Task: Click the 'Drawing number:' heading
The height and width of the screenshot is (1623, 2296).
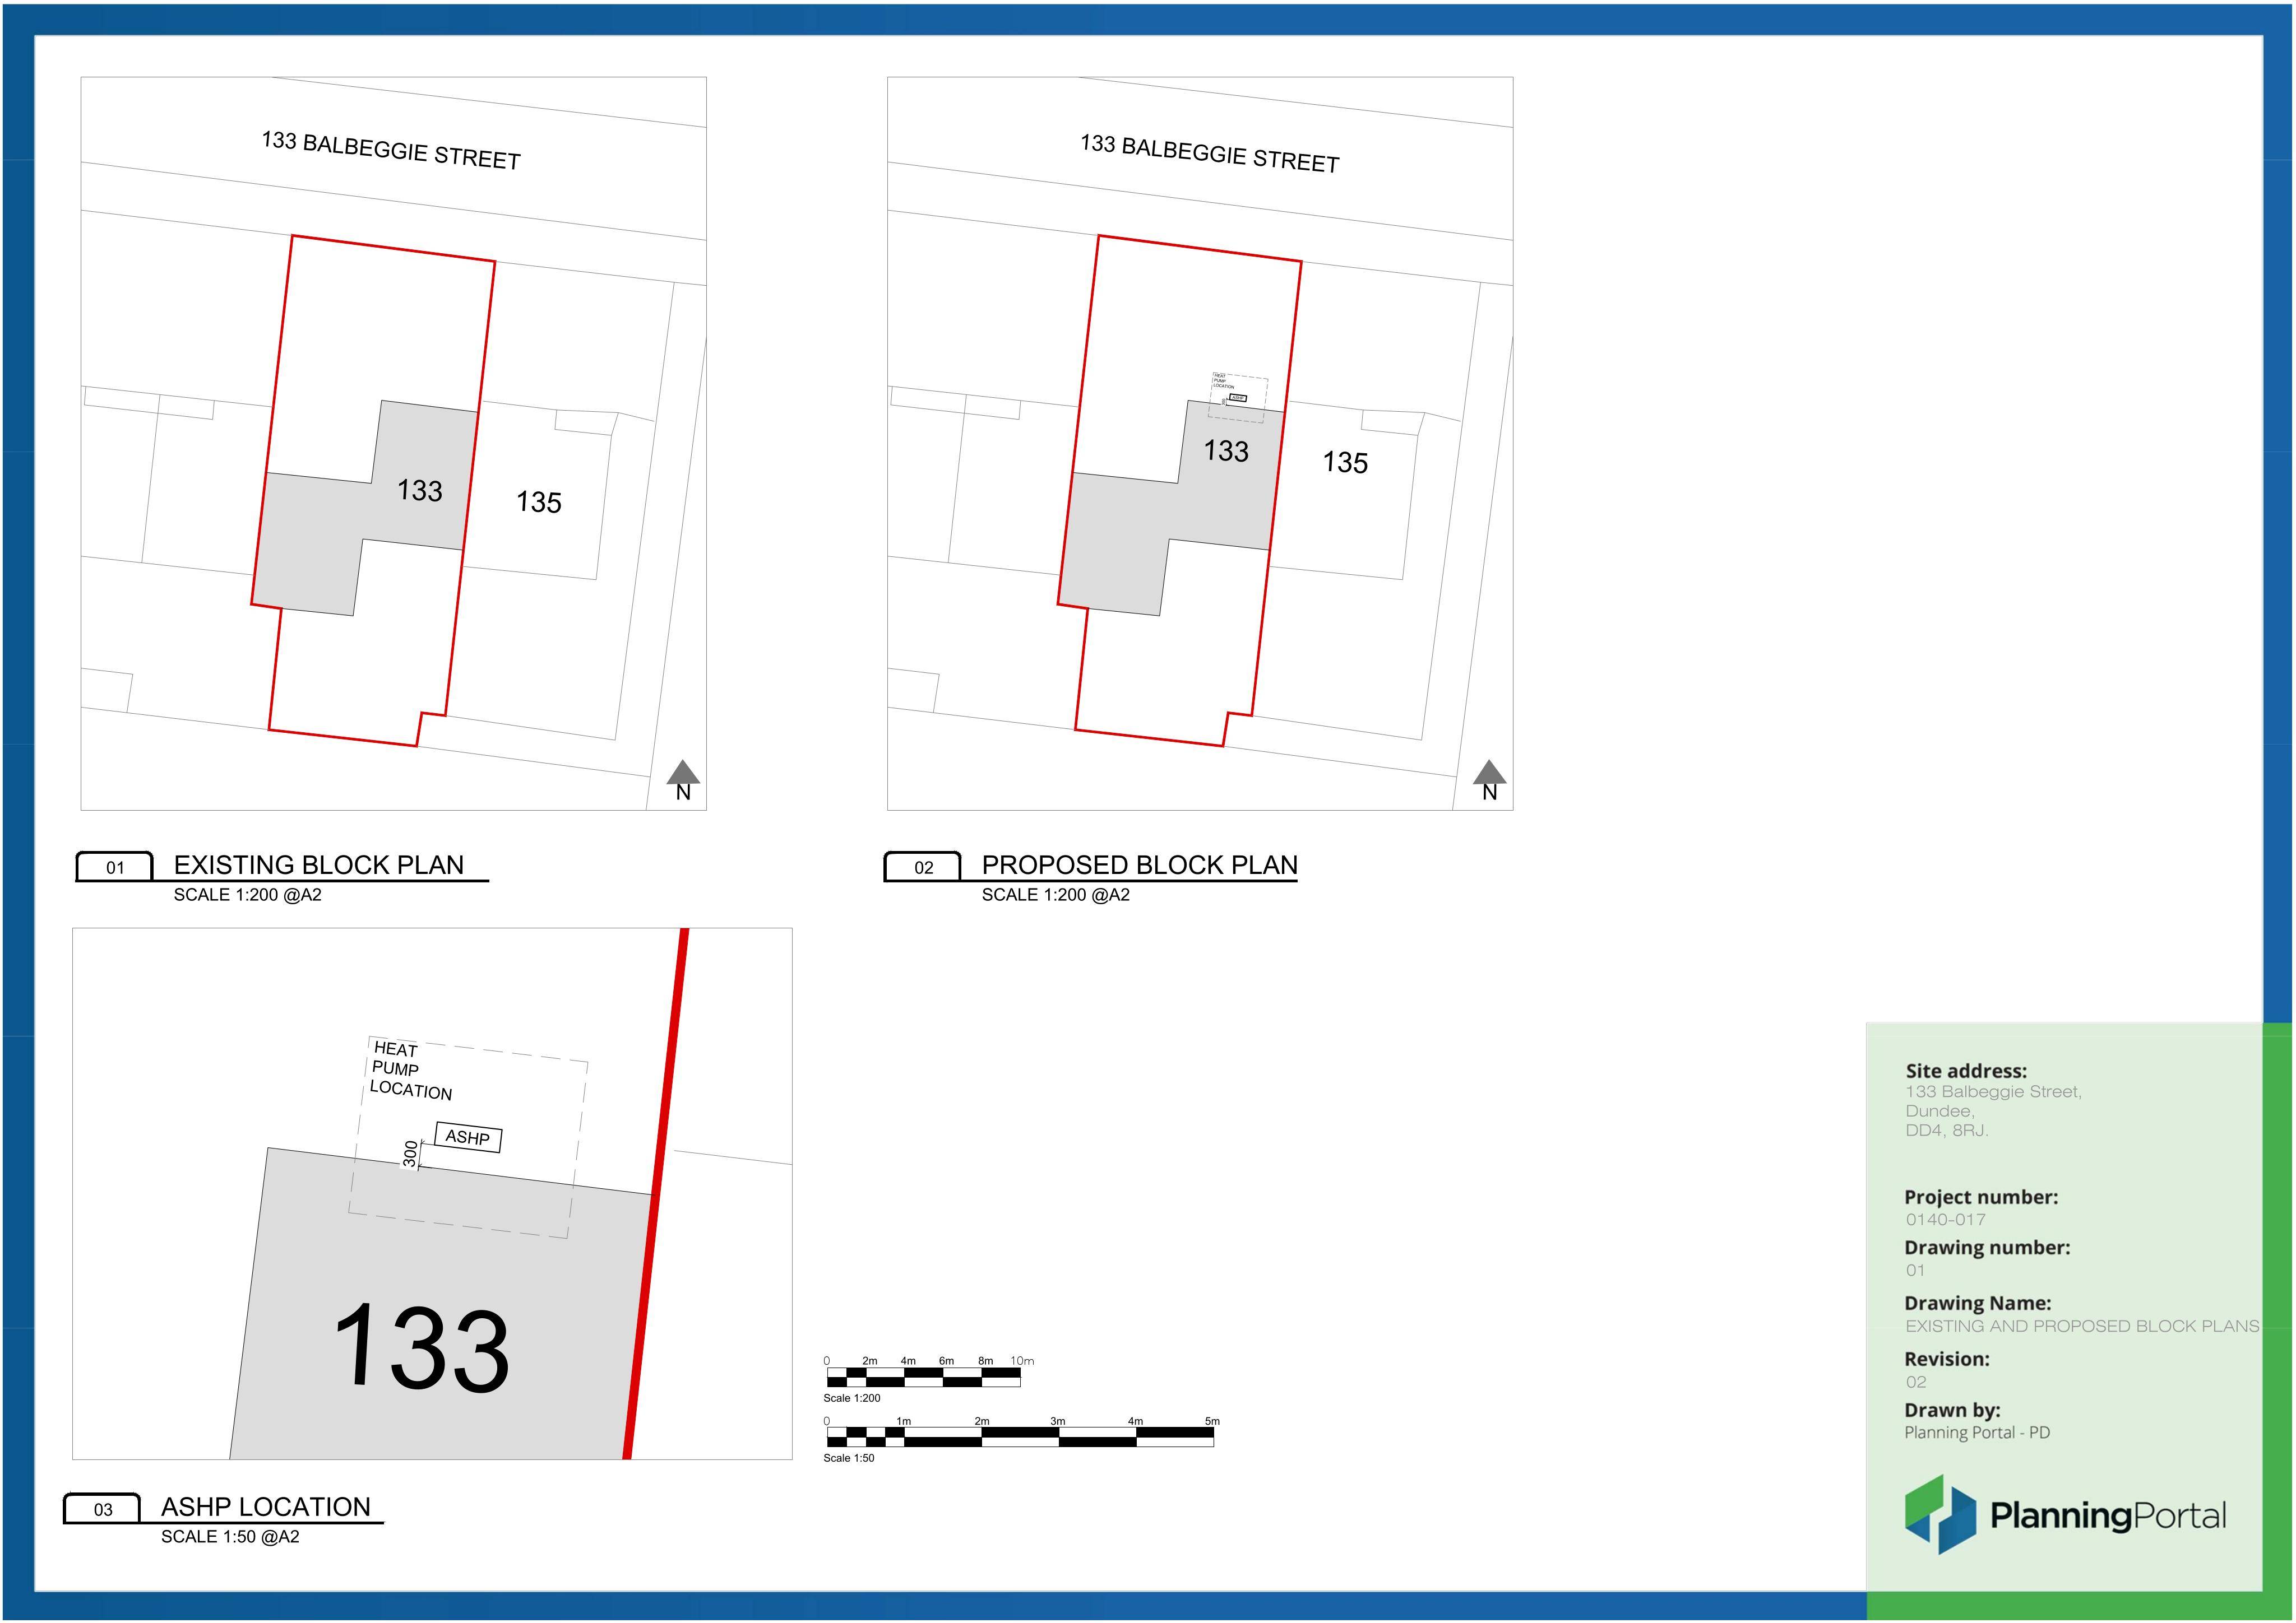Action: coord(1987,1247)
